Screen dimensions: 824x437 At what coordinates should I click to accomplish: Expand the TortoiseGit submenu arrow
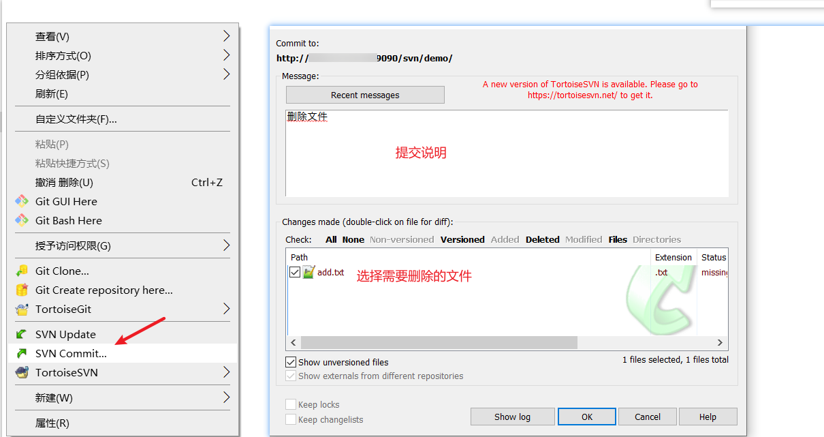click(x=227, y=309)
